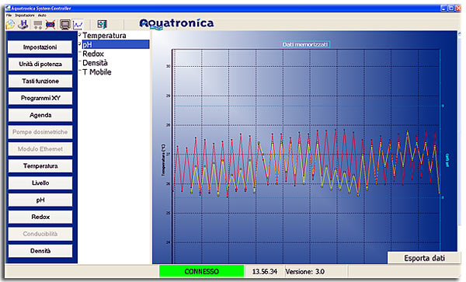Open the File menu

pos(9,16)
